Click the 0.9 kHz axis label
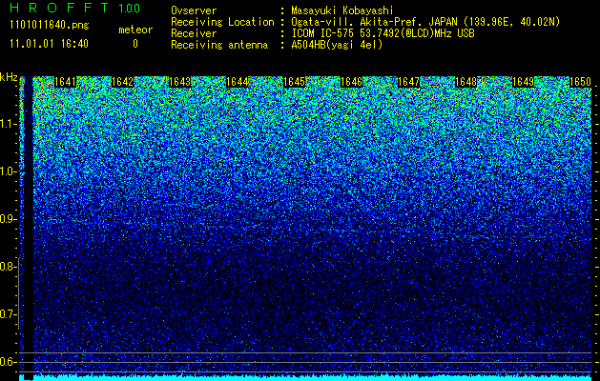The height and width of the screenshot is (381, 600). 8,219
